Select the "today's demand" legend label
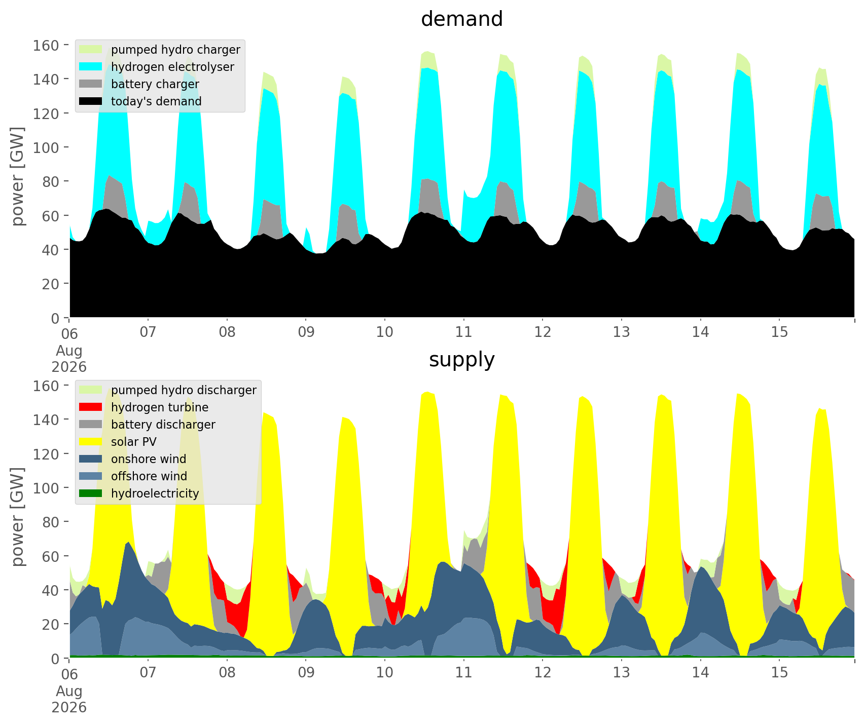The image size is (865, 725). tap(156, 101)
